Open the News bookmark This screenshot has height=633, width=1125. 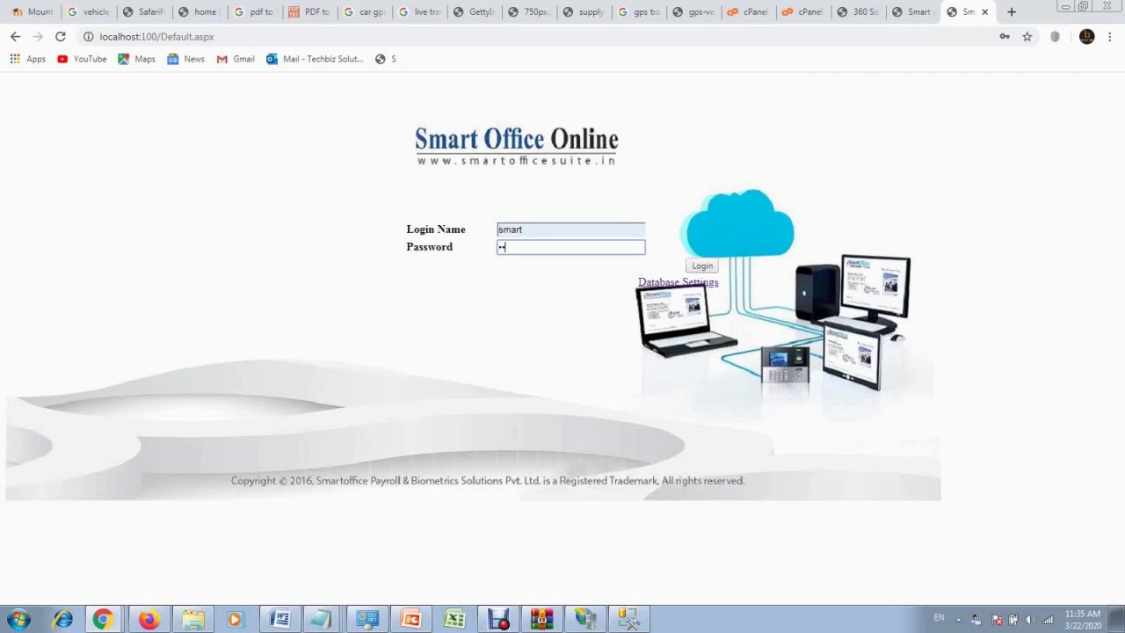click(185, 59)
